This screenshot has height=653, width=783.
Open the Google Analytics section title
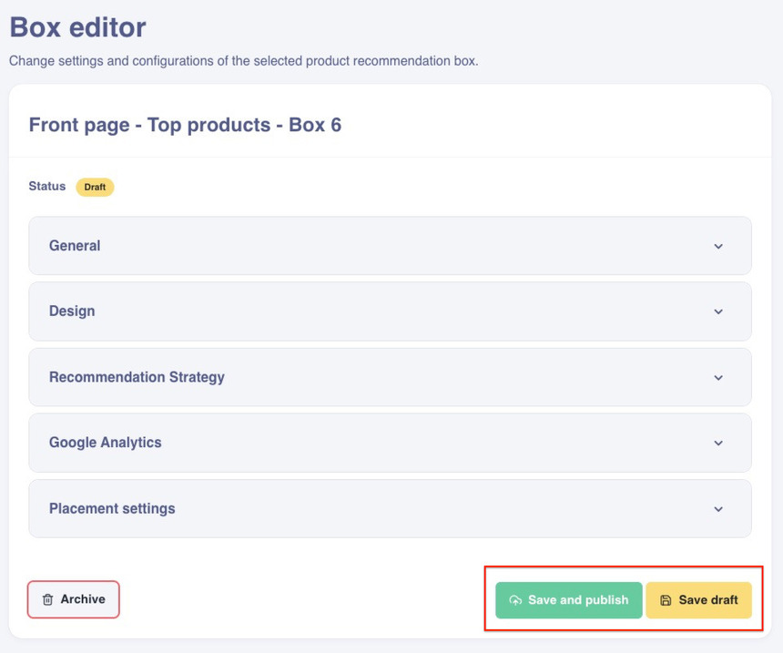pyautogui.click(x=105, y=443)
